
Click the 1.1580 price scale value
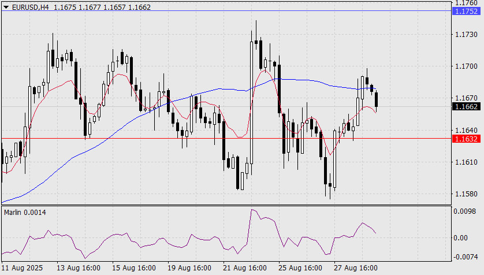click(466, 194)
